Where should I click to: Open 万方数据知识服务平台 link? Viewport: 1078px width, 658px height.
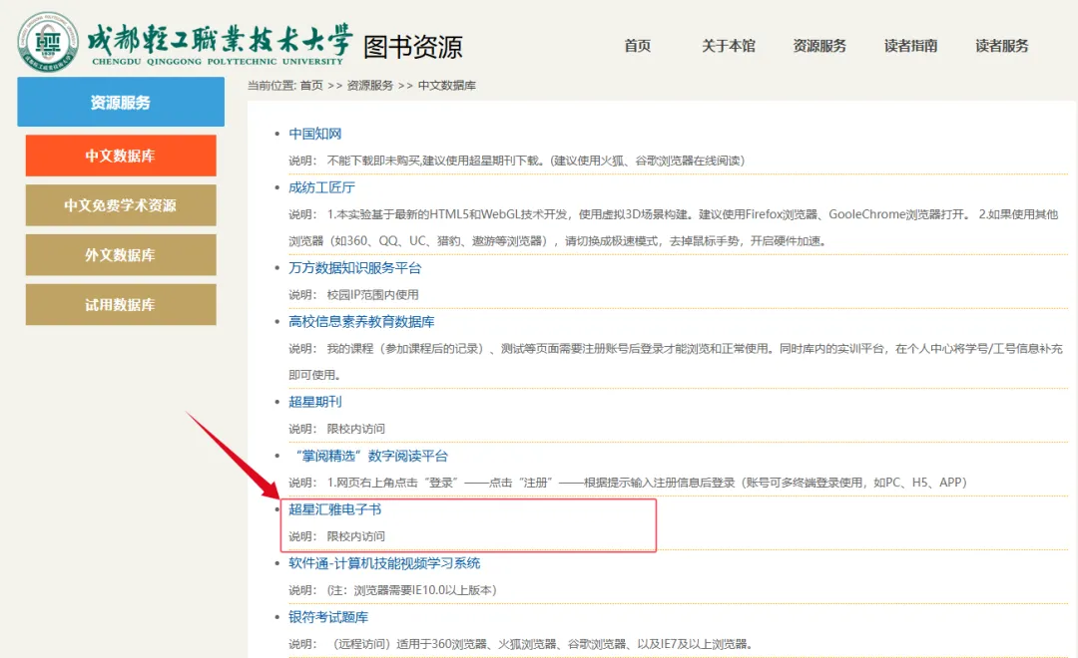click(x=354, y=268)
